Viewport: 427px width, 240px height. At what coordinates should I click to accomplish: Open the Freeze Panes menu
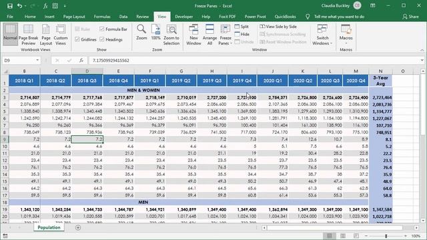tap(226, 35)
